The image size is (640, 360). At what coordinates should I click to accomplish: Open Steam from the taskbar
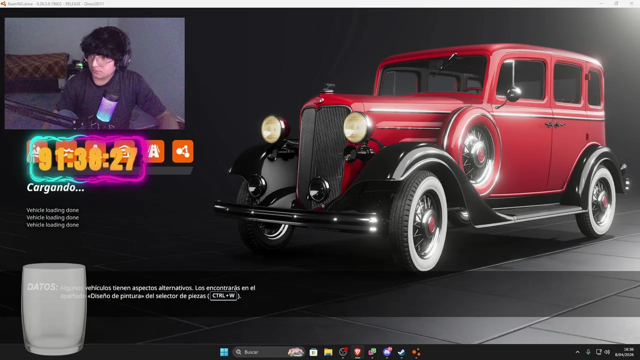point(401,352)
